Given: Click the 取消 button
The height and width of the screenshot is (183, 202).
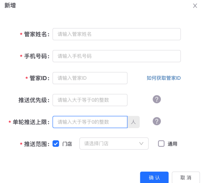Looking at the screenshot, I should [x=186, y=178].
